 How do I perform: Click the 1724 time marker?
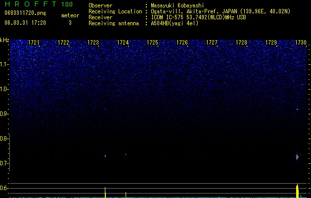[123, 43]
